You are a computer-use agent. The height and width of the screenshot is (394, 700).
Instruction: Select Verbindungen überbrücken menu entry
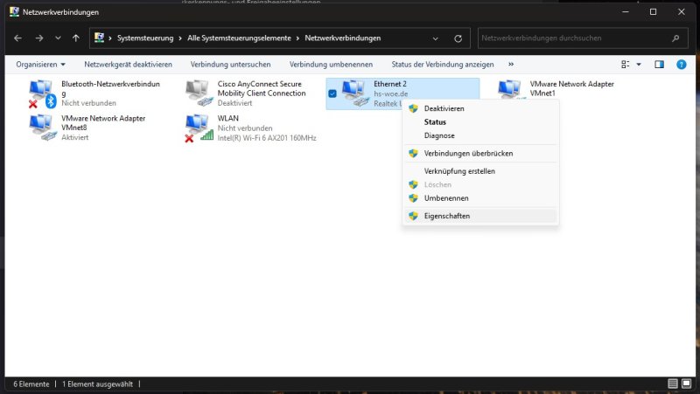tap(480, 154)
